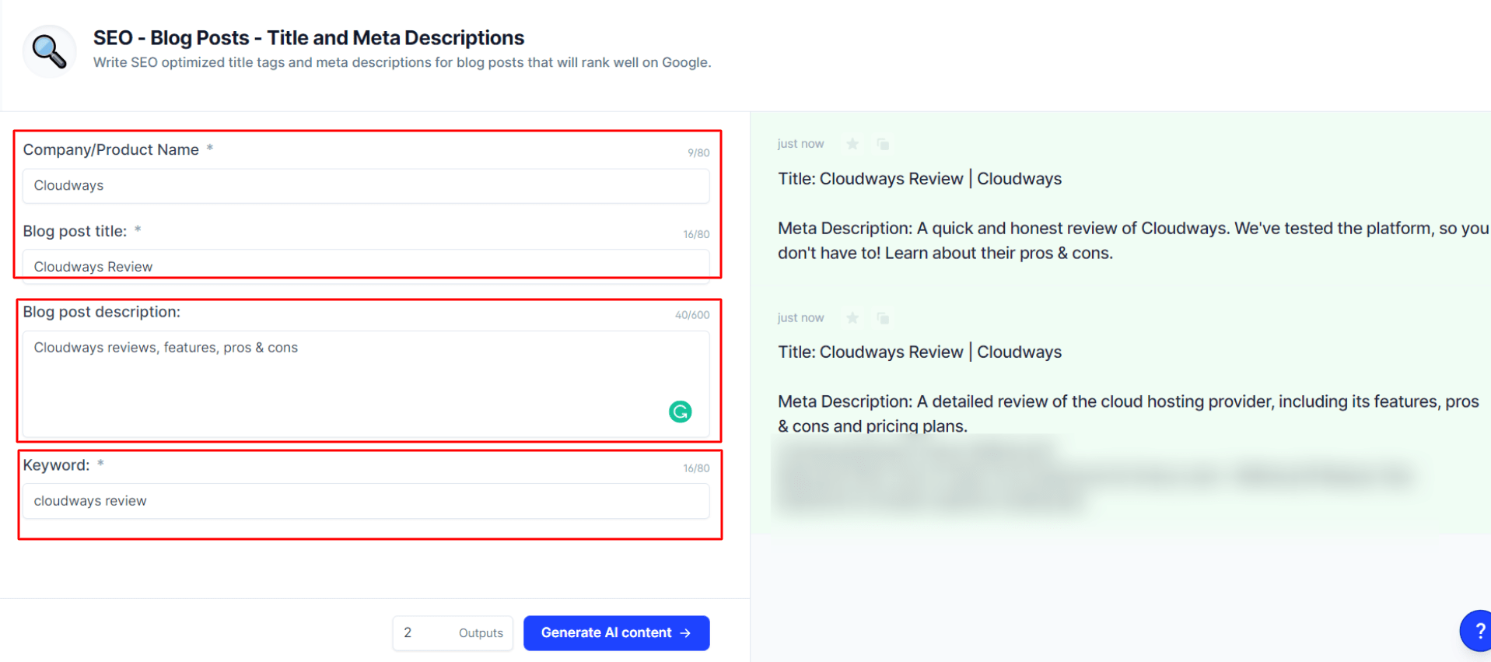Click the 40/600 character counter
1491x662 pixels.
(x=692, y=315)
